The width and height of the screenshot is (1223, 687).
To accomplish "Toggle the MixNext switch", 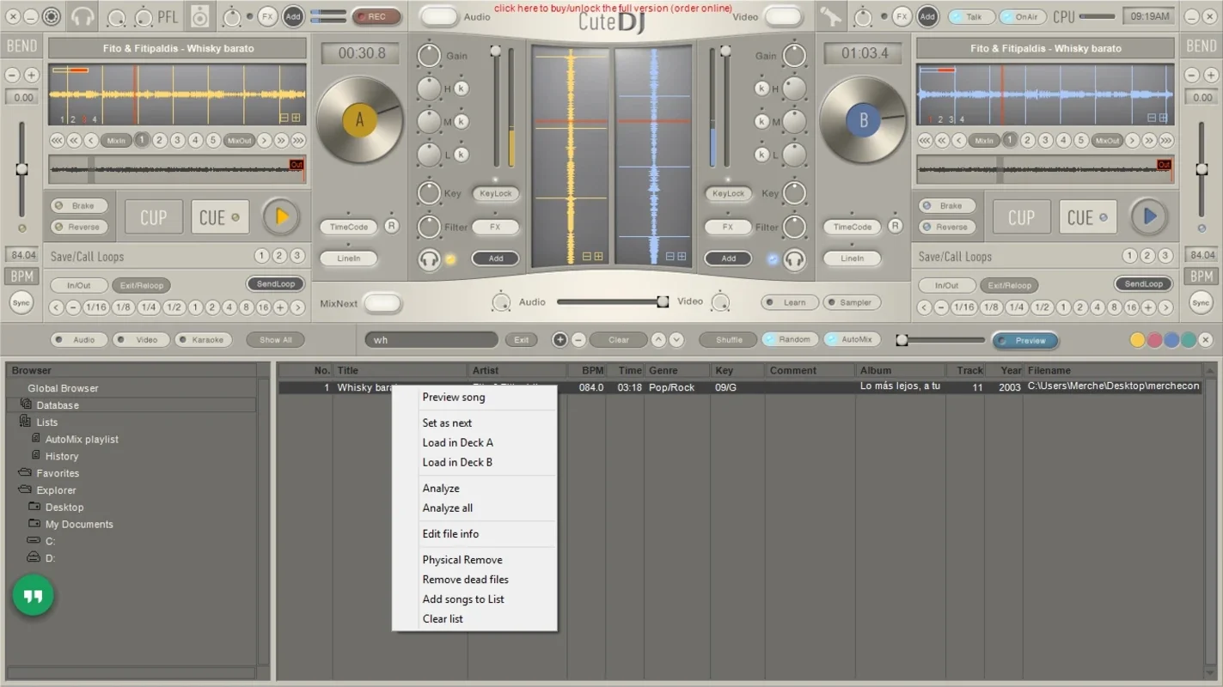I will tap(382, 303).
